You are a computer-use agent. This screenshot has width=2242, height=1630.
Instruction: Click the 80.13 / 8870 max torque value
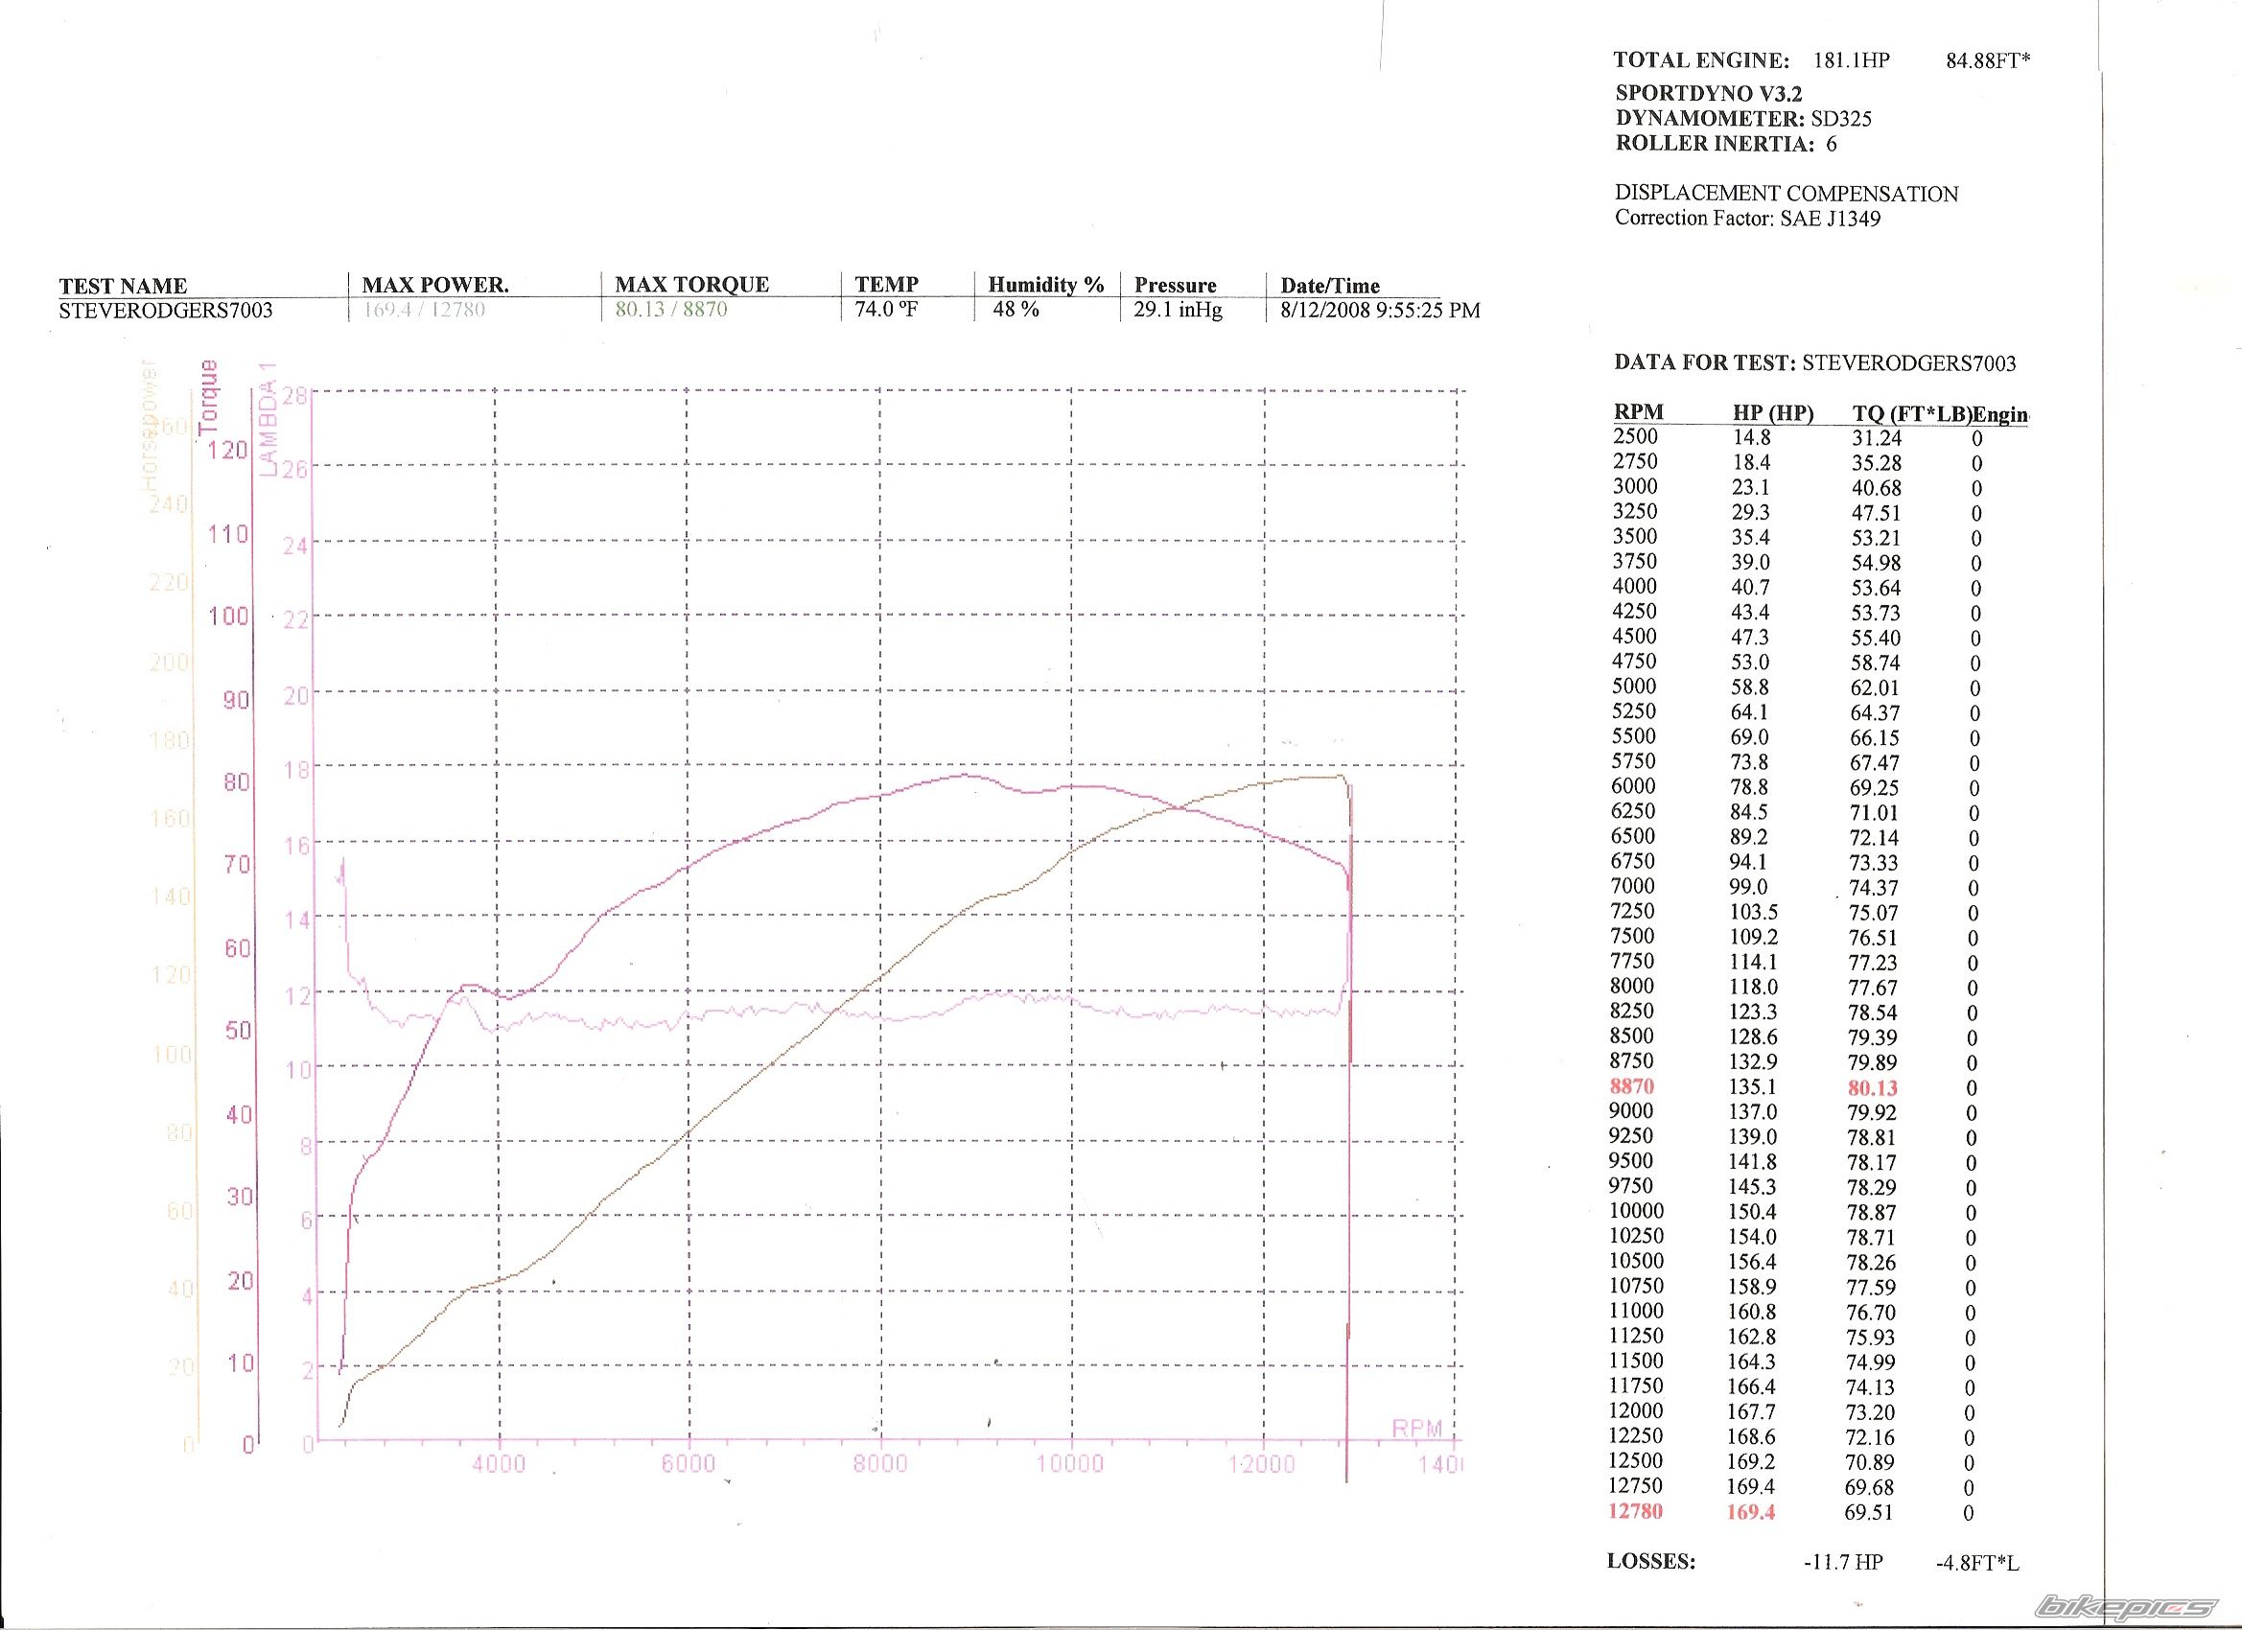670,310
